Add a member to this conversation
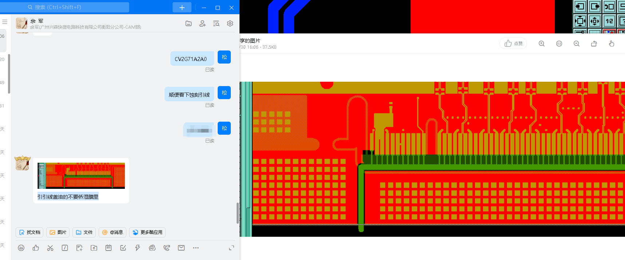Screen dimensions: 625x260 202,23
